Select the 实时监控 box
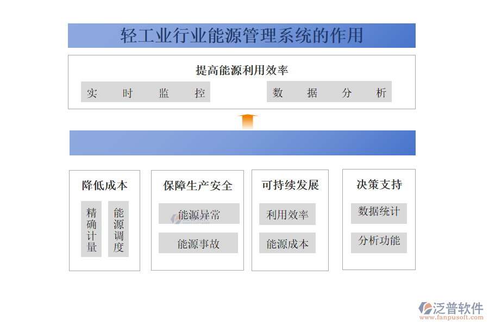Screen dimensions: 489x326 click(x=146, y=92)
